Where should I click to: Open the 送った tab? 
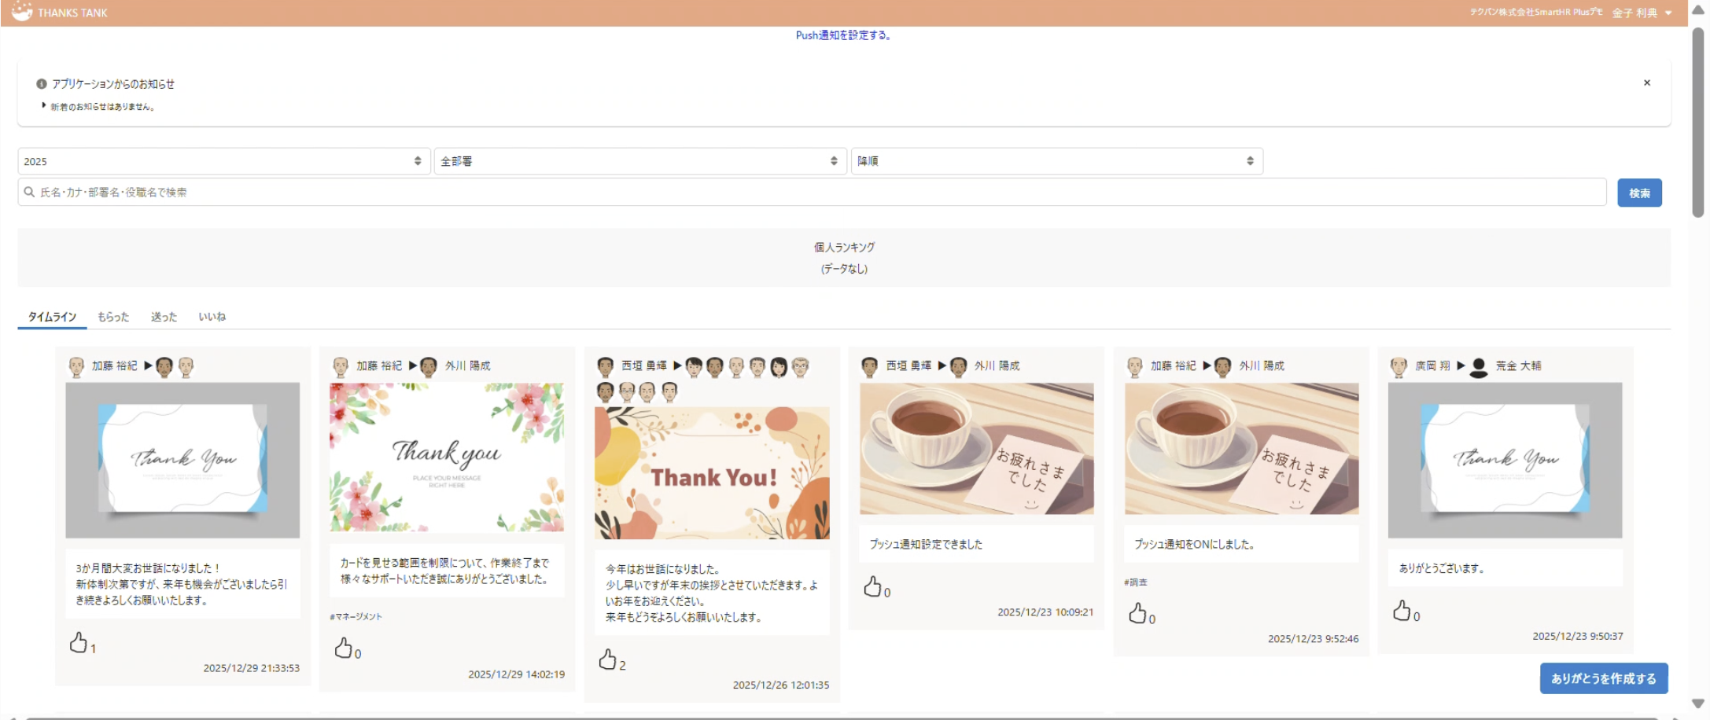tap(164, 317)
